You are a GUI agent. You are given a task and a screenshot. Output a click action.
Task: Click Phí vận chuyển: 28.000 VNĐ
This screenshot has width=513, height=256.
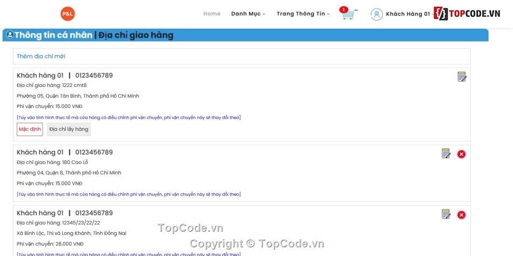50,244
